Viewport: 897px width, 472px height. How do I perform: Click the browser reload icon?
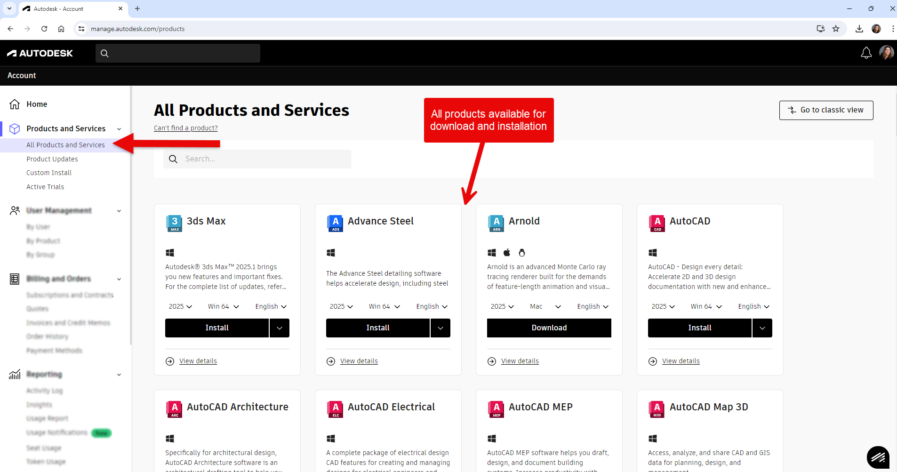(x=44, y=29)
